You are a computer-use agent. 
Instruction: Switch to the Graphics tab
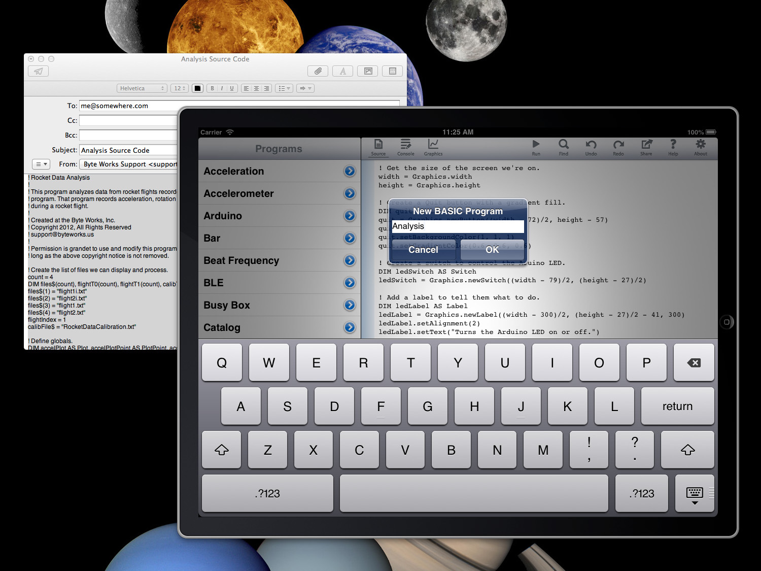(433, 147)
